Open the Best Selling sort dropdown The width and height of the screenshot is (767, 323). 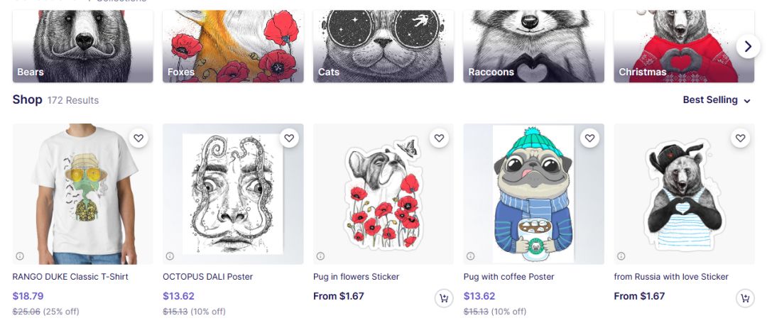[x=716, y=100]
